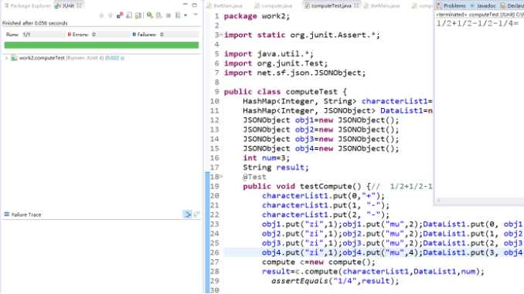
Task: Toggle Show Failures Only filter
Action: click(x=120, y=15)
